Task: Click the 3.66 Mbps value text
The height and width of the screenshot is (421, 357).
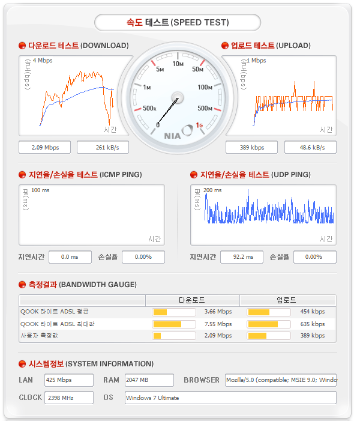Action: 218,312
